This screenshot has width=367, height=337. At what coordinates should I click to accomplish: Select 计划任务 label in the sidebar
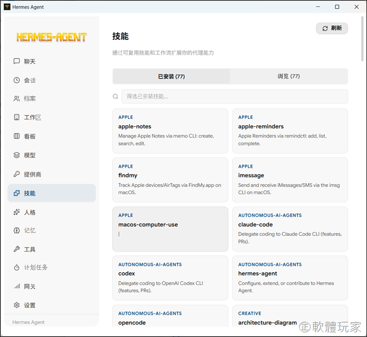coord(36,267)
